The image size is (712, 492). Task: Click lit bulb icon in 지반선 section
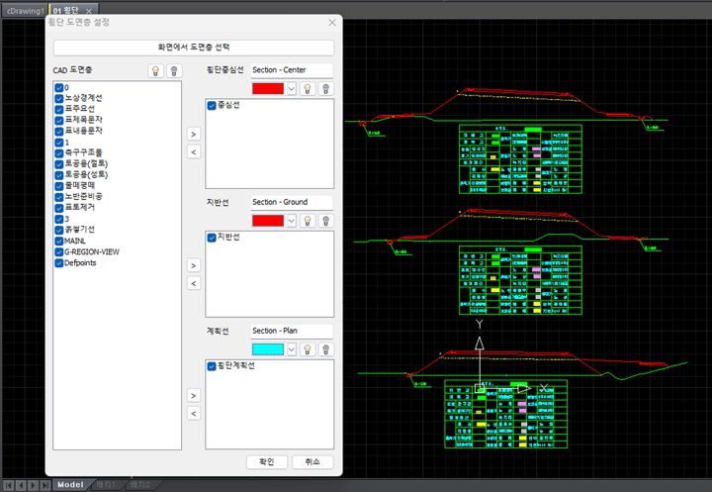(x=308, y=221)
